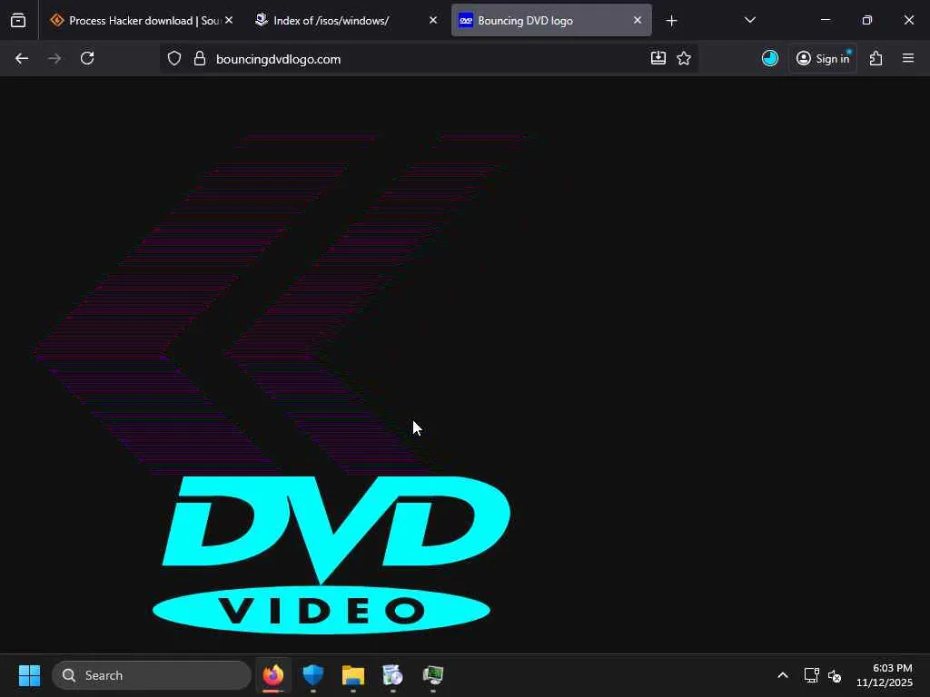Open Firefox from the taskbar

click(x=272, y=675)
